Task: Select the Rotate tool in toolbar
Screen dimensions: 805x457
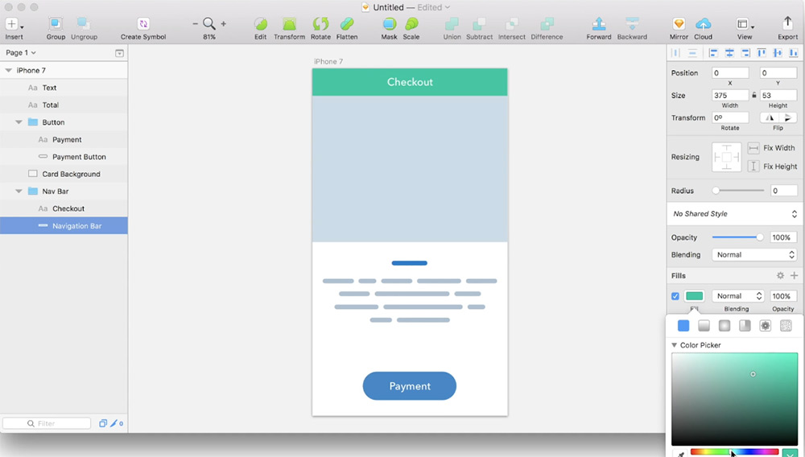Action: pos(320,24)
